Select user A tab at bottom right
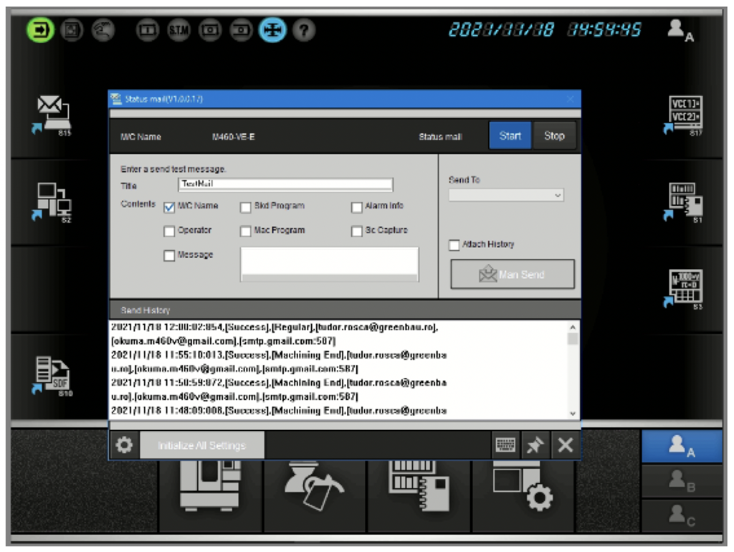Screen dimensions: 734x552 (x=682, y=447)
